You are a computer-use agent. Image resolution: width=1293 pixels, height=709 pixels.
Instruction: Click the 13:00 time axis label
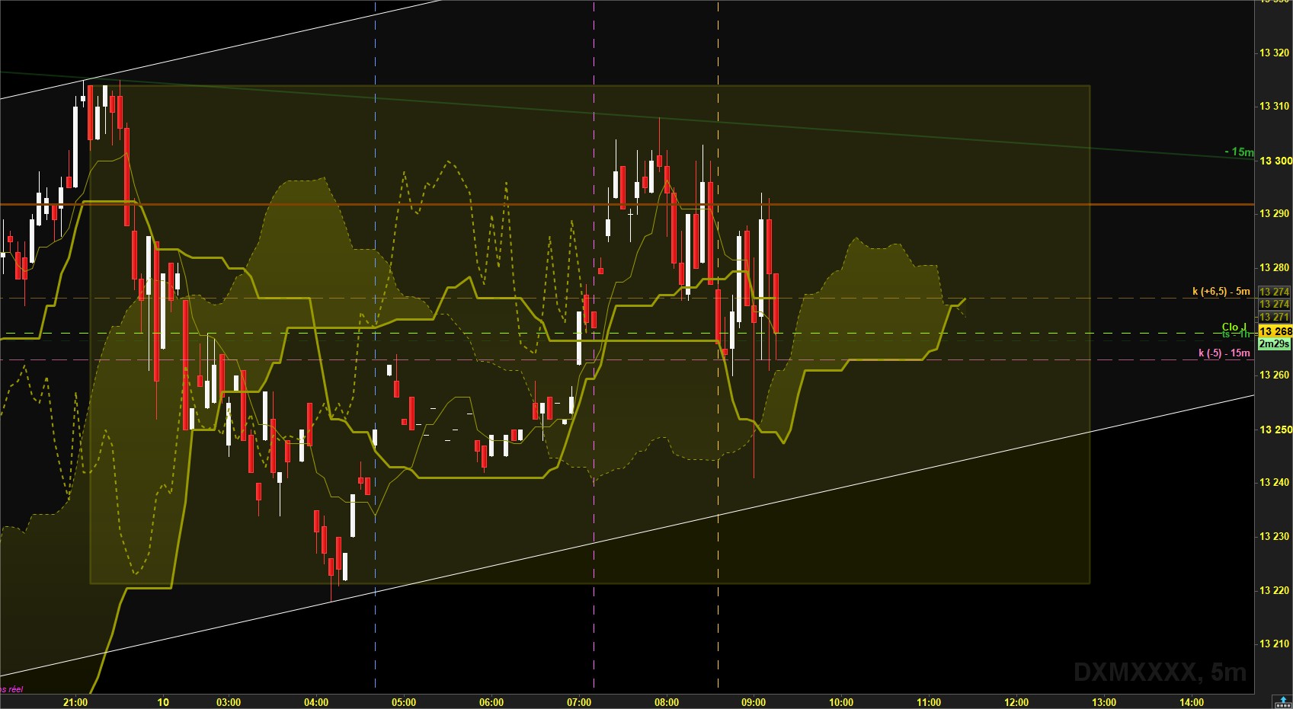coord(1104,702)
